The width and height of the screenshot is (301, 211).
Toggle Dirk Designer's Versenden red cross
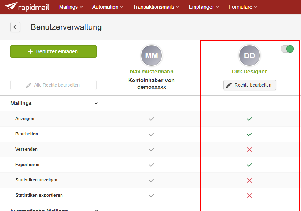point(249,150)
